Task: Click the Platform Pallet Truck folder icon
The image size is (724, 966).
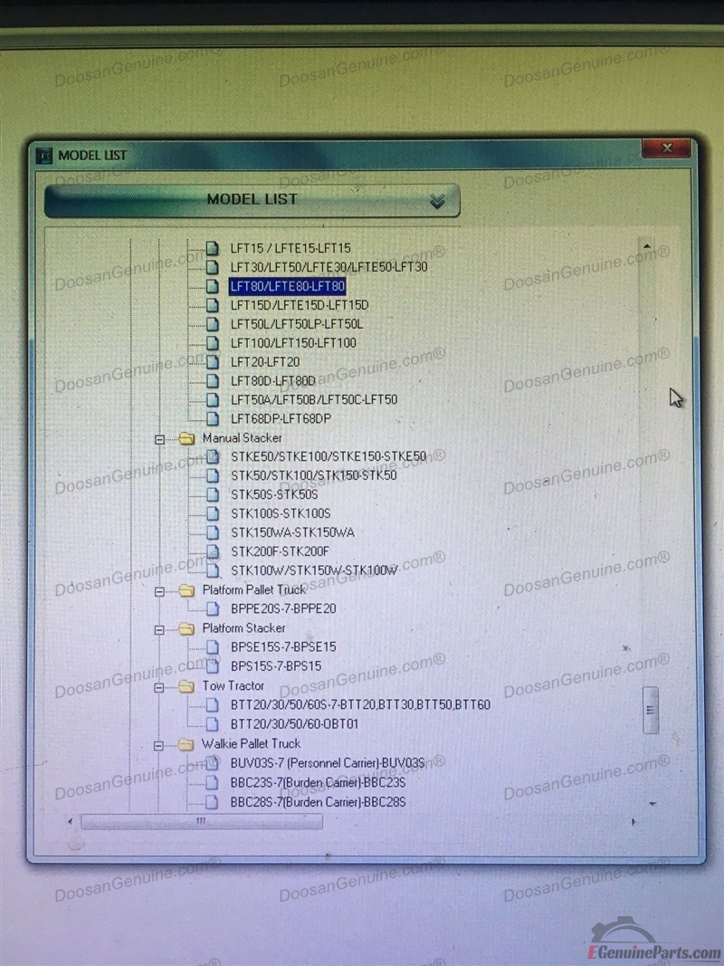Action: [186, 590]
